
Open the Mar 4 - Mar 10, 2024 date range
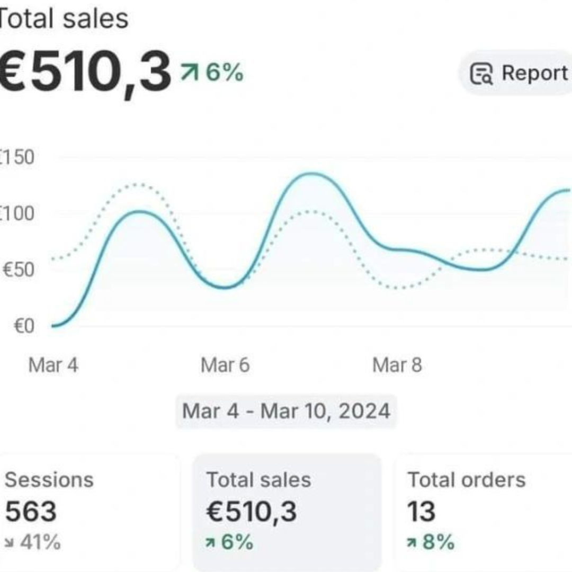pyautogui.click(x=286, y=411)
